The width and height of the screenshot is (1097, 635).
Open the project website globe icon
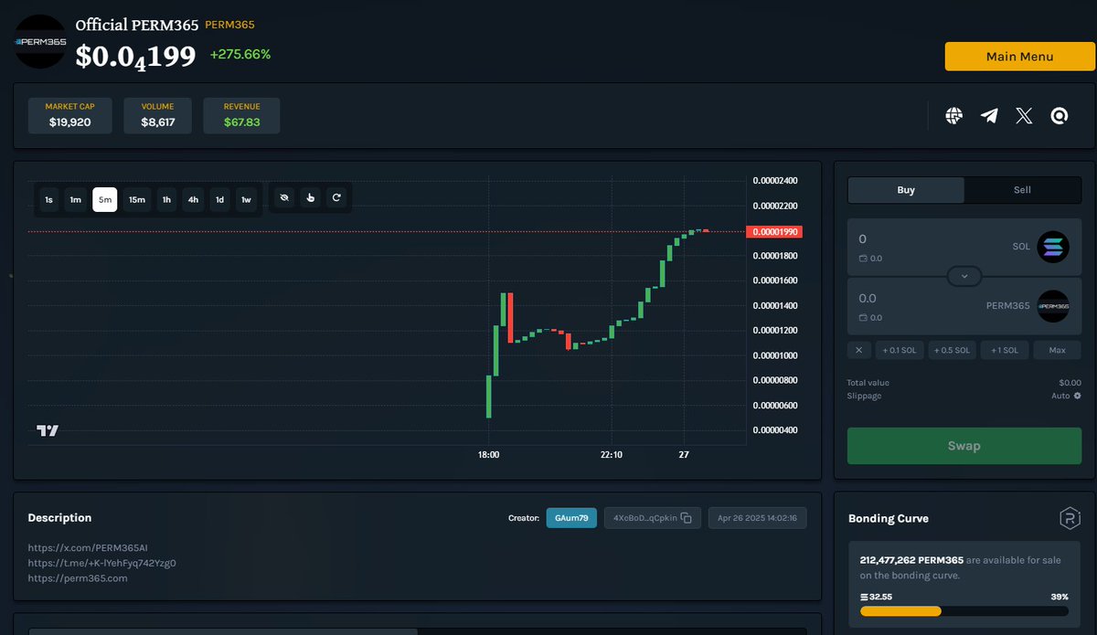pyautogui.click(x=953, y=115)
